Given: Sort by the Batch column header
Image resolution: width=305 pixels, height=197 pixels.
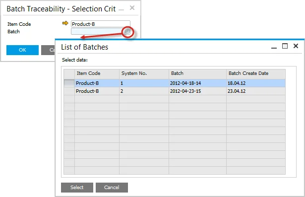Looking at the screenshot, I should (x=197, y=73).
